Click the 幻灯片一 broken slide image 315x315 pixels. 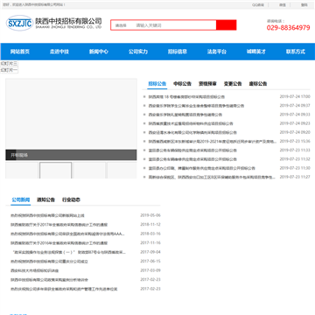tap(10, 70)
